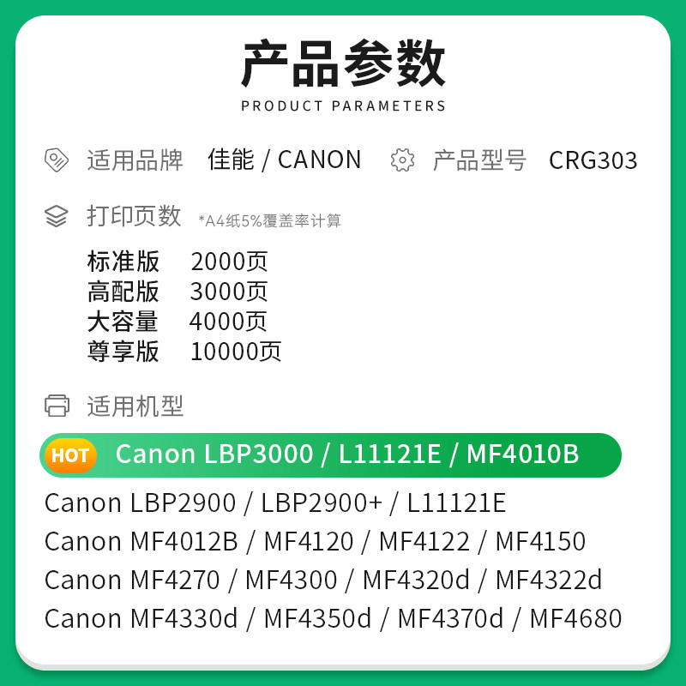Click the MF4680 model text
The width and height of the screenshot is (686, 686).
pos(575,618)
